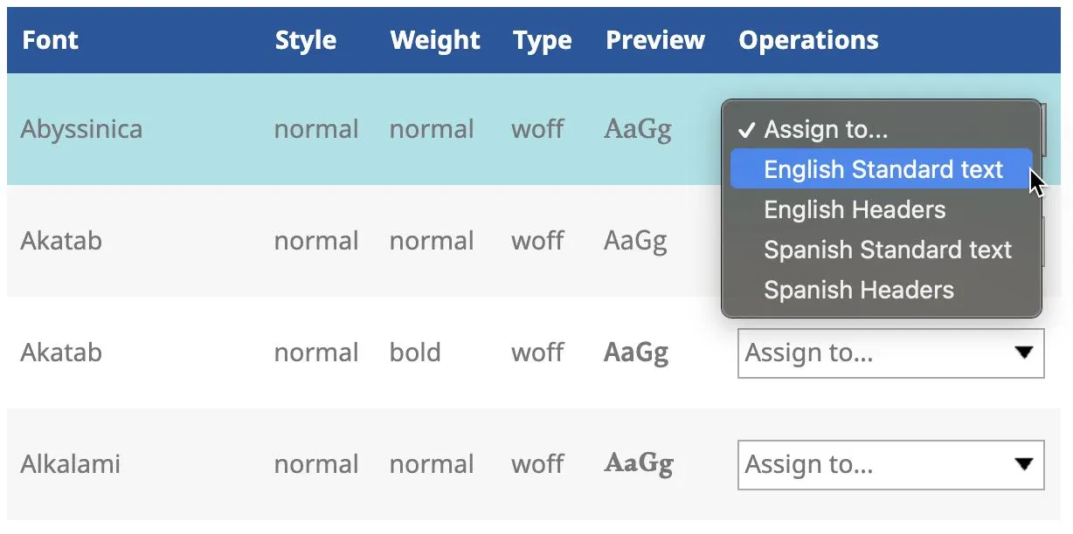This screenshot has height=534, width=1073.
Task: Click the AaGg preview for Abyssinica
Action: click(x=637, y=130)
